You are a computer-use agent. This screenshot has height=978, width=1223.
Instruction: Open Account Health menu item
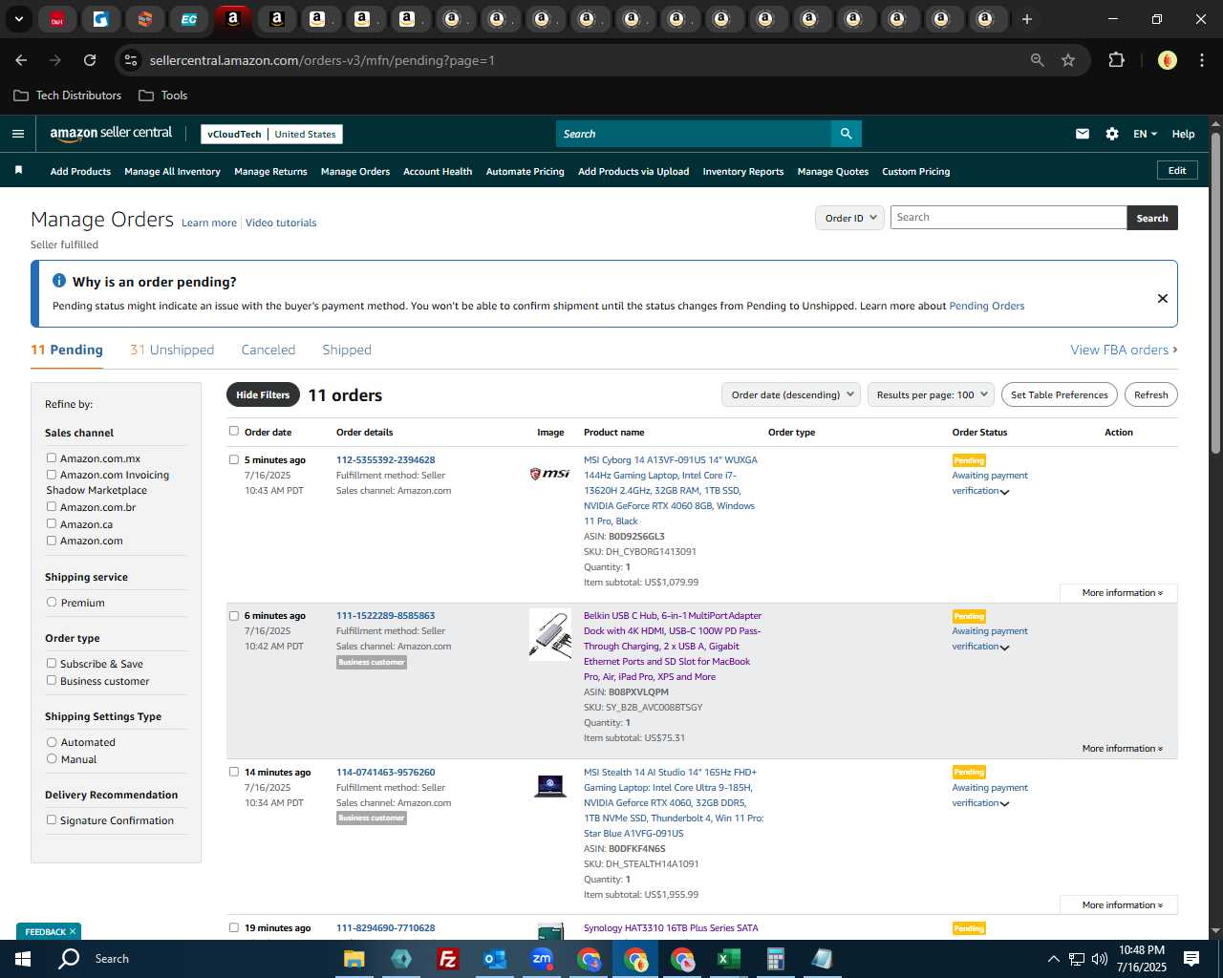point(438,172)
